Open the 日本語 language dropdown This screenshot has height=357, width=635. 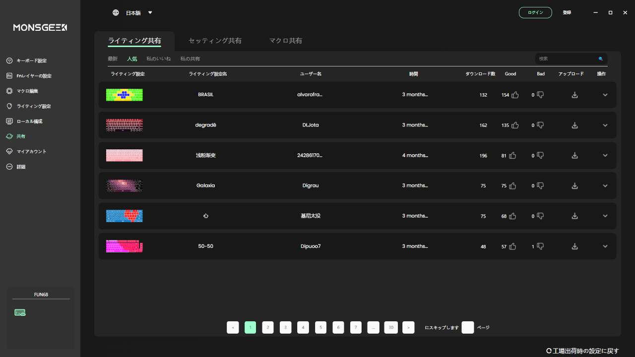[150, 13]
